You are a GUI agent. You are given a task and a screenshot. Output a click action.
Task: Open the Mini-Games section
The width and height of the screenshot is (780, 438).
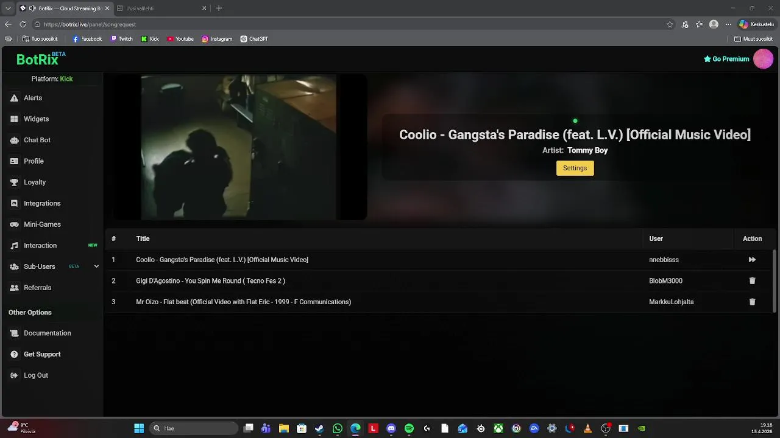tap(42, 224)
